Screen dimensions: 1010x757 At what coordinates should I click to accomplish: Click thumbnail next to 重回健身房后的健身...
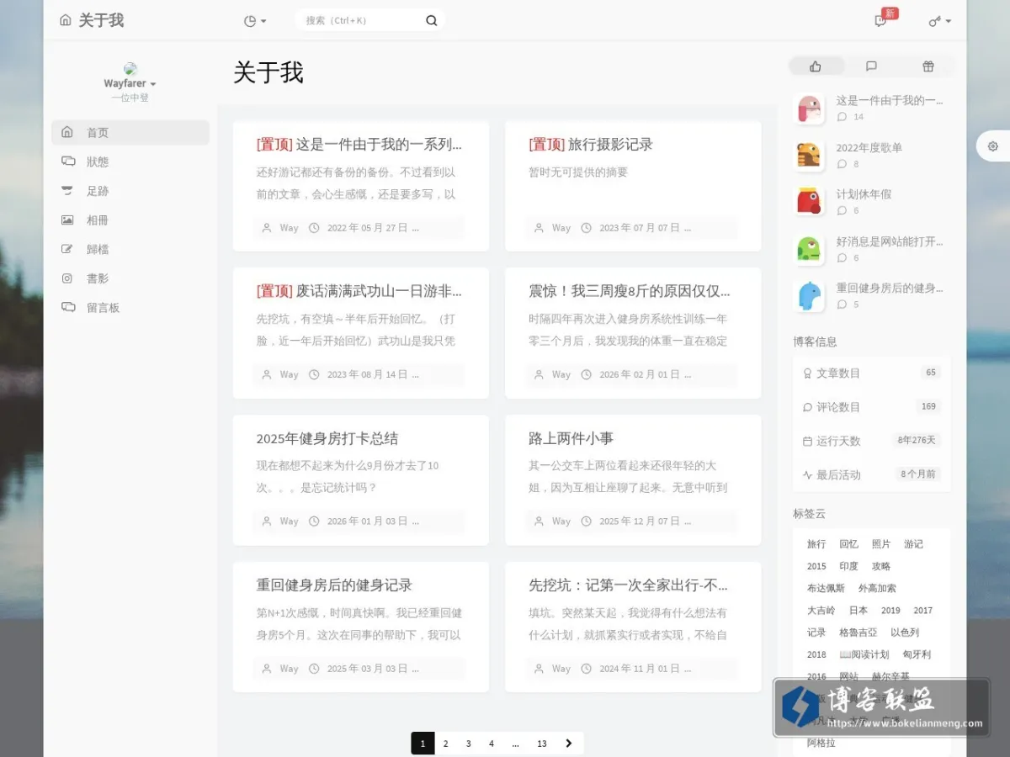(x=810, y=296)
